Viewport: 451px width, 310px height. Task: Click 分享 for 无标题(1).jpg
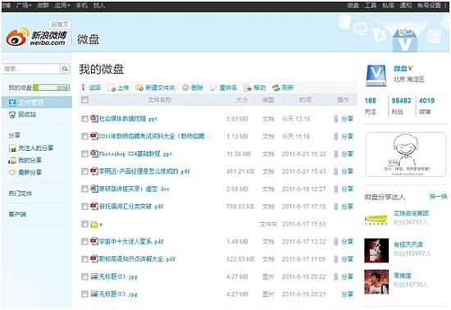pos(347,294)
